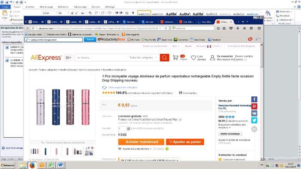The height and width of the screenshot is (169, 301).
Task: Click Acheter maintenant button
Action: pos(141,142)
